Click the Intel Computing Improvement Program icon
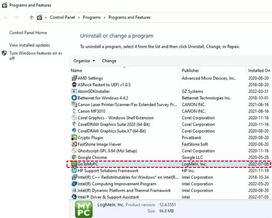 point(74,184)
